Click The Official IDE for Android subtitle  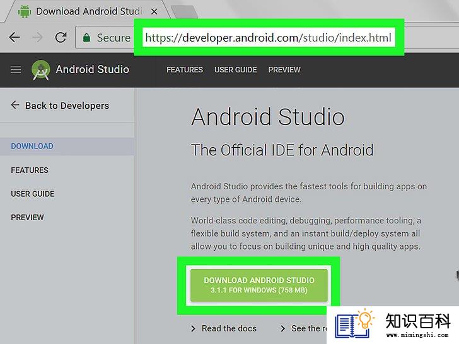pos(282,150)
